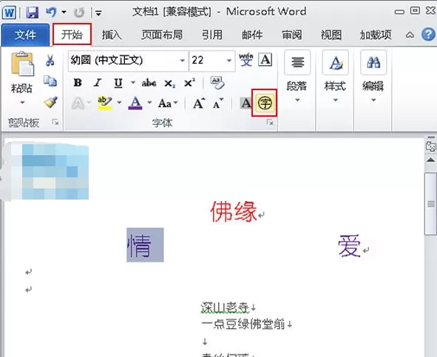This screenshot has height=357, width=437.
Task: Expand the 编辑 group button
Action: pyautogui.click(x=373, y=77)
